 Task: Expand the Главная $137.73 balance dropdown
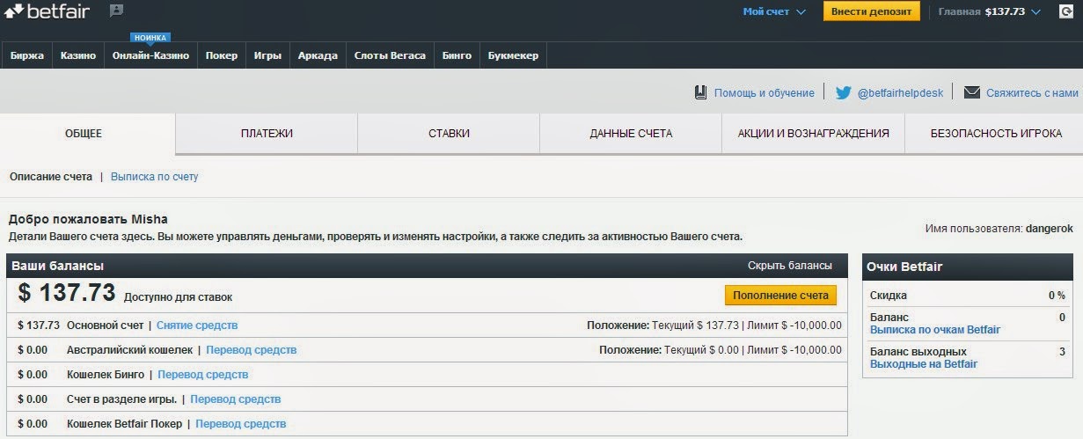pyautogui.click(x=990, y=12)
